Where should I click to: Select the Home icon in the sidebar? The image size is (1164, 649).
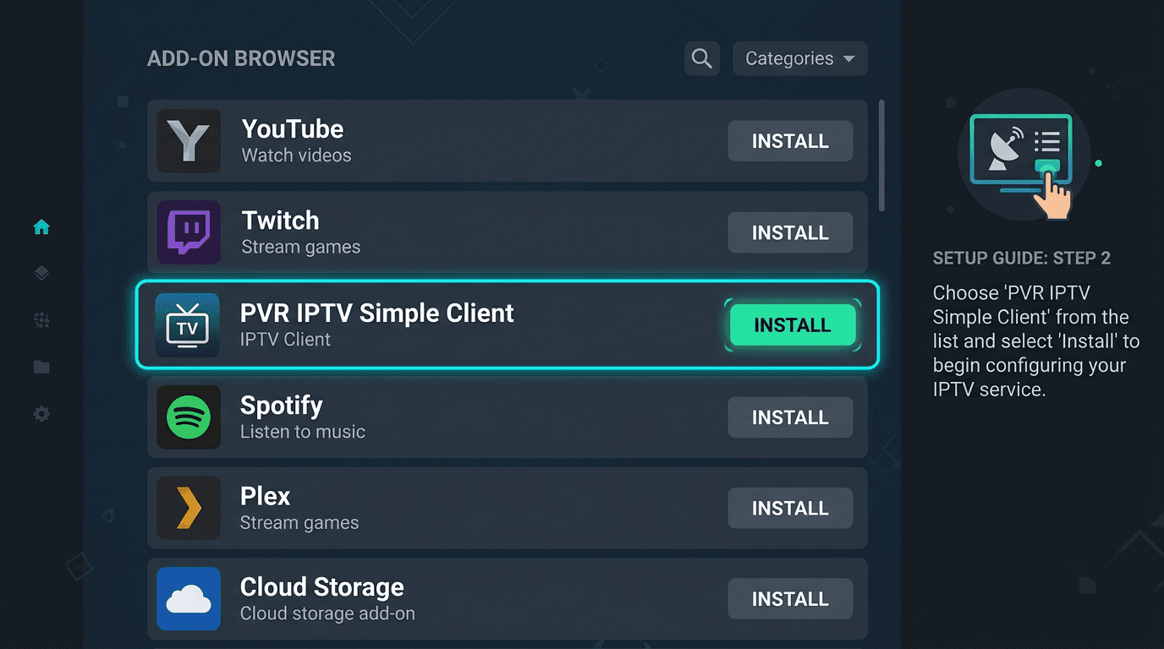(40, 226)
